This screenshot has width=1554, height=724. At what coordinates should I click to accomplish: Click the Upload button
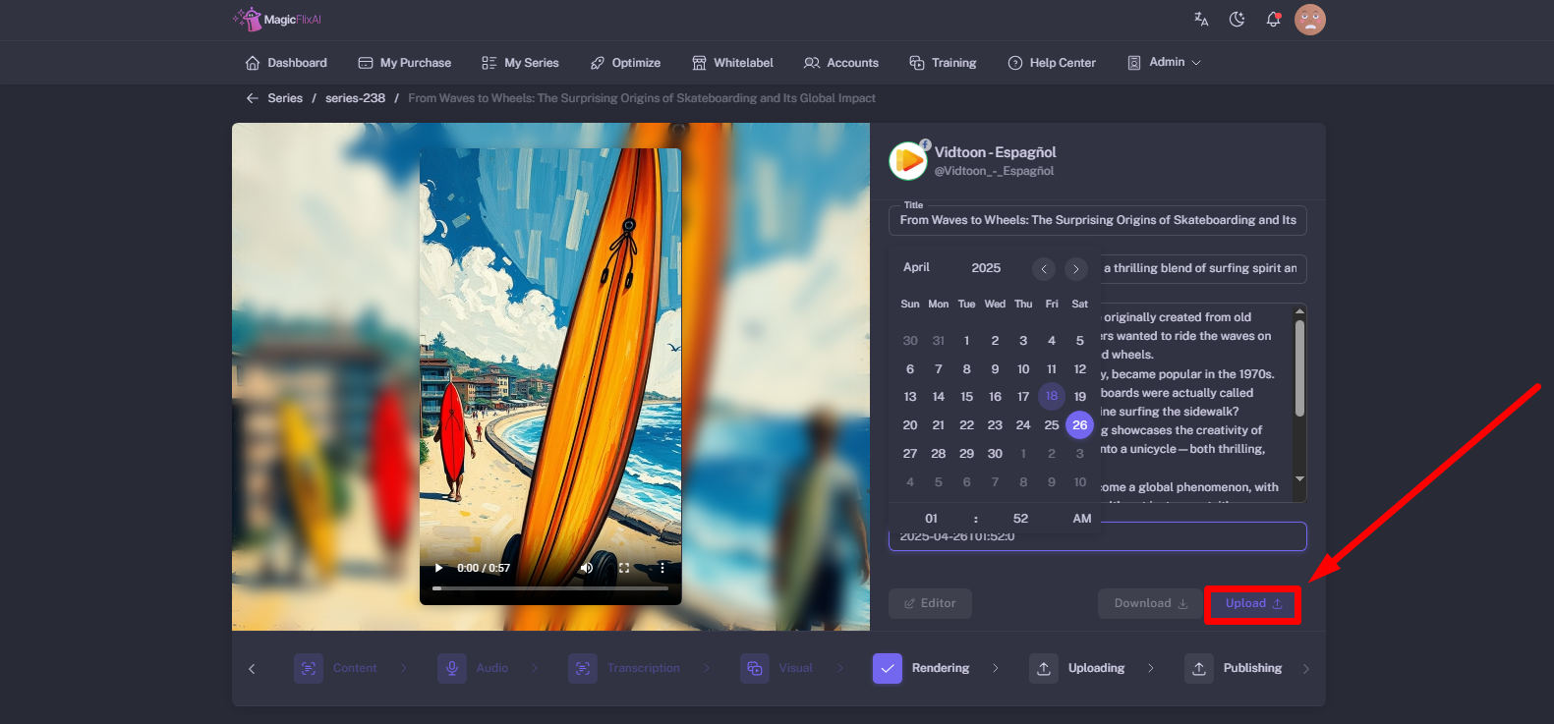coord(1252,604)
